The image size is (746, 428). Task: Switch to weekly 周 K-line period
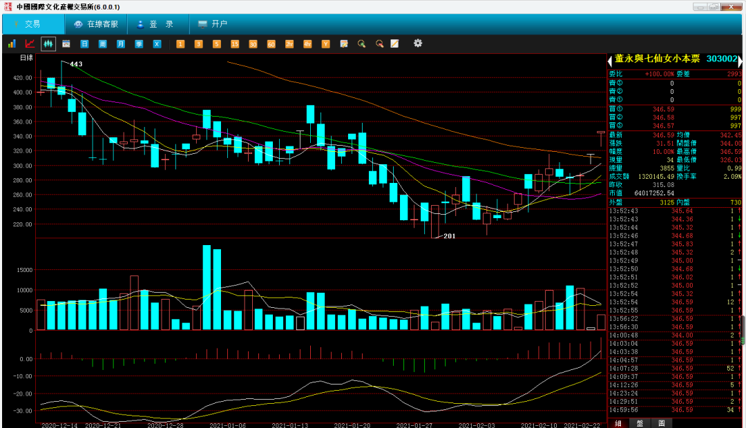102,43
